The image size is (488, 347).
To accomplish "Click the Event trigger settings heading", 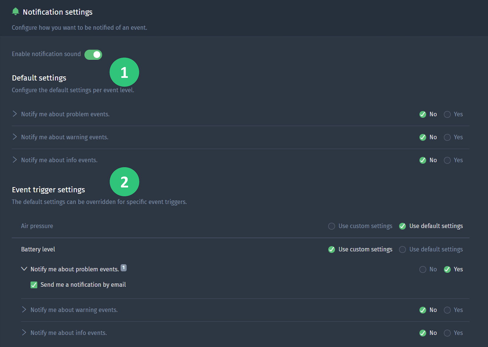I will pyautogui.click(x=48, y=189).
